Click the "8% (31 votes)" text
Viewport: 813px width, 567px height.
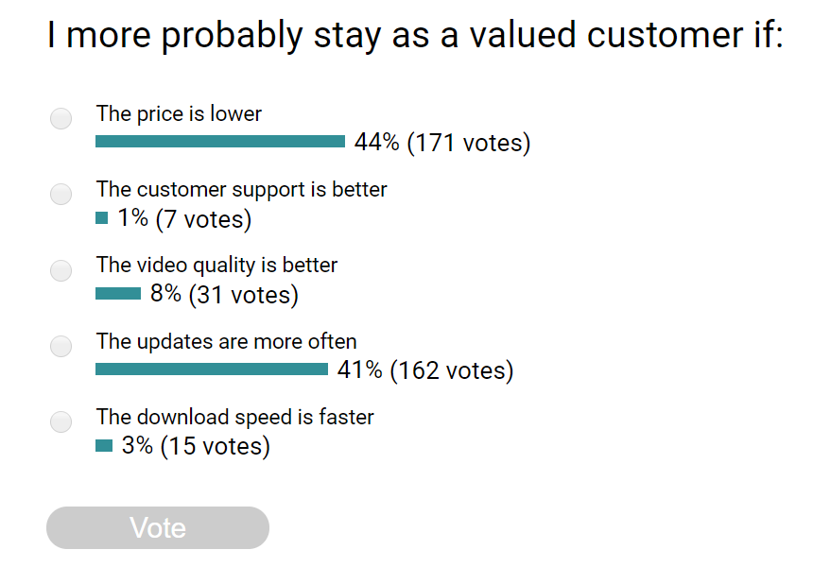tap(224, 295)
